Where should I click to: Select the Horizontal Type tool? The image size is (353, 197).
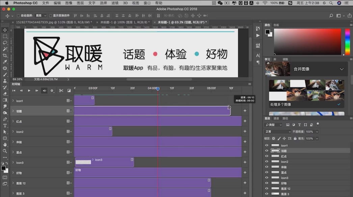click(5, 125)
